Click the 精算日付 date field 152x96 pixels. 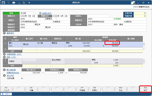61,16
